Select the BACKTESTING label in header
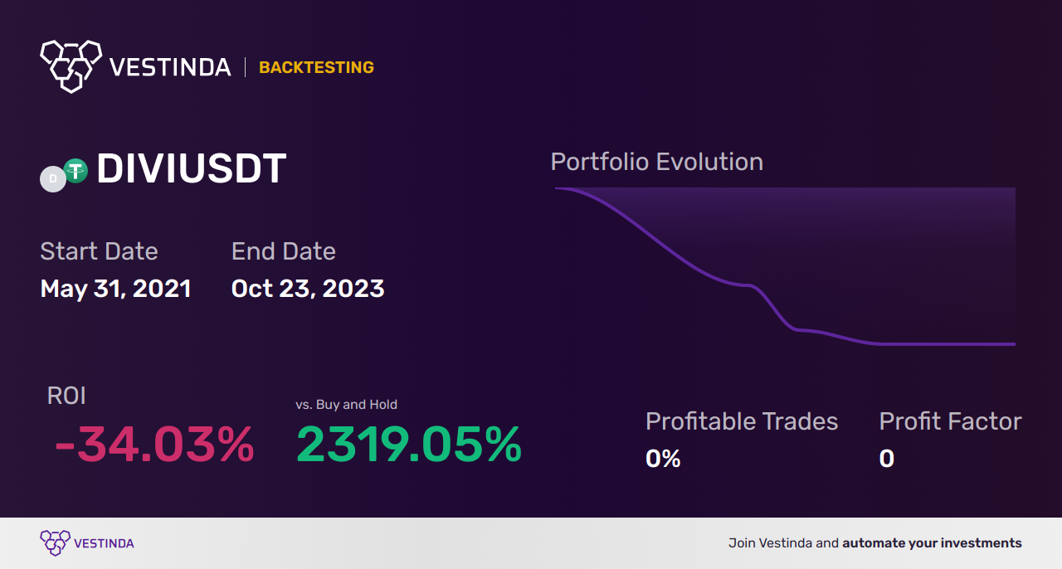This screenshot has width=1062, height=569. (316, 67)
